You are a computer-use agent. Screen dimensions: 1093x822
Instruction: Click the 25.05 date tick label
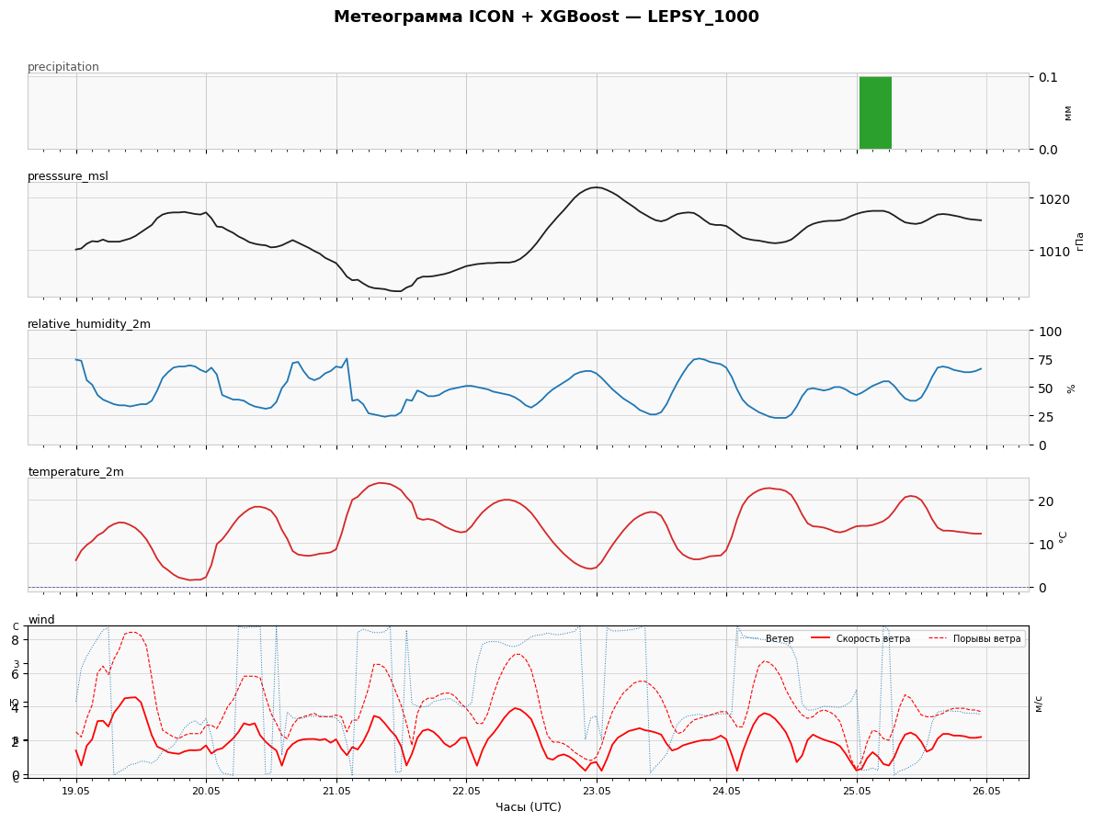tap(857, 792)
